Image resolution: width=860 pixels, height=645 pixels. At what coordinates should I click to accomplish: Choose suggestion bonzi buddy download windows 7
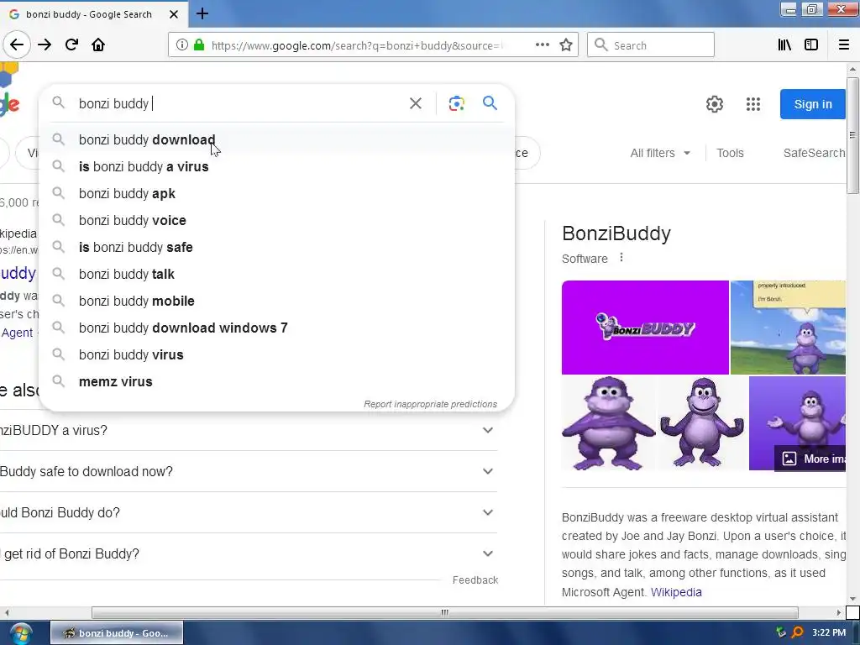[276, 328]
